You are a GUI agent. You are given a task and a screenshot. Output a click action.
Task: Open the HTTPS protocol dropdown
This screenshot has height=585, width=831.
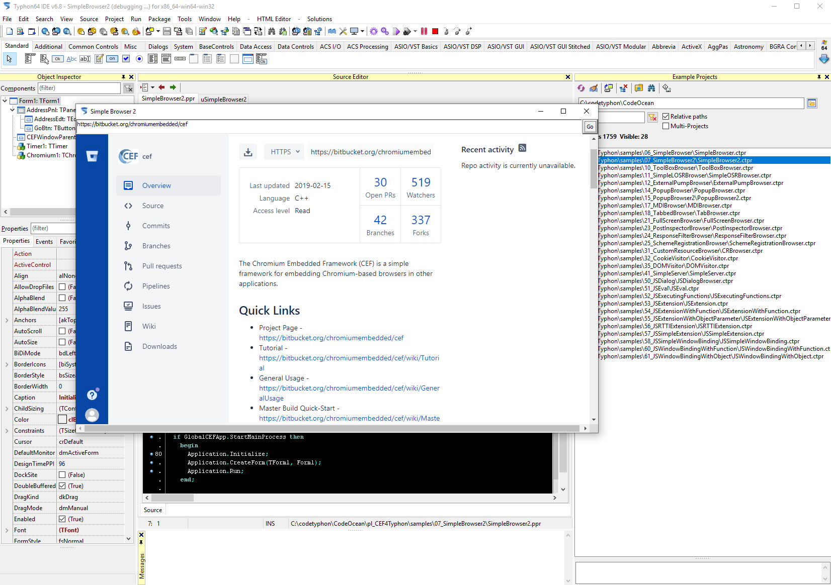pyautogui.click(x=284, y=152)
